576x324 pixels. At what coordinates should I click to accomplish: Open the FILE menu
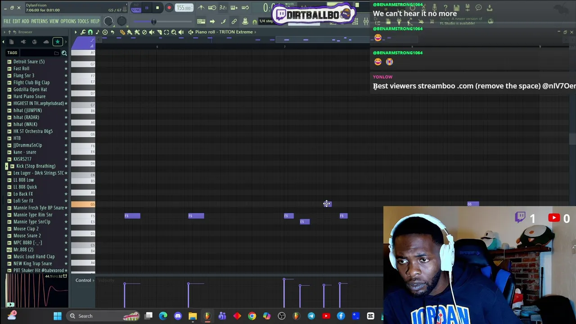[7, 21]
